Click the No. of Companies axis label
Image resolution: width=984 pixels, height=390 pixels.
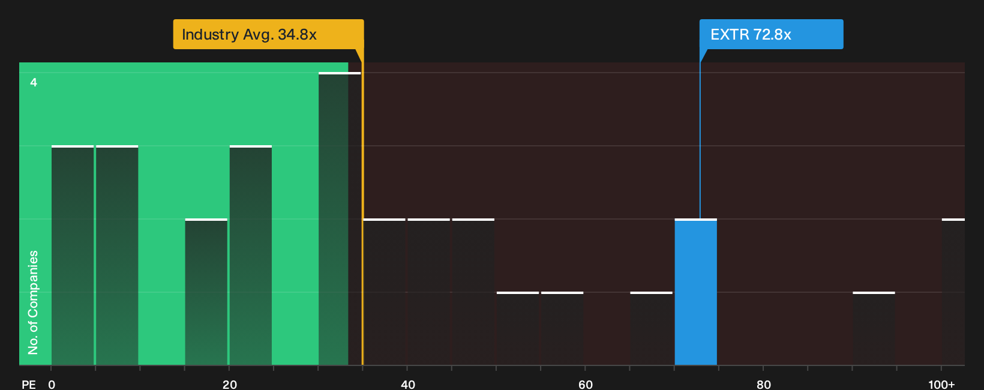pyautogui.click(x=33, y=302)
